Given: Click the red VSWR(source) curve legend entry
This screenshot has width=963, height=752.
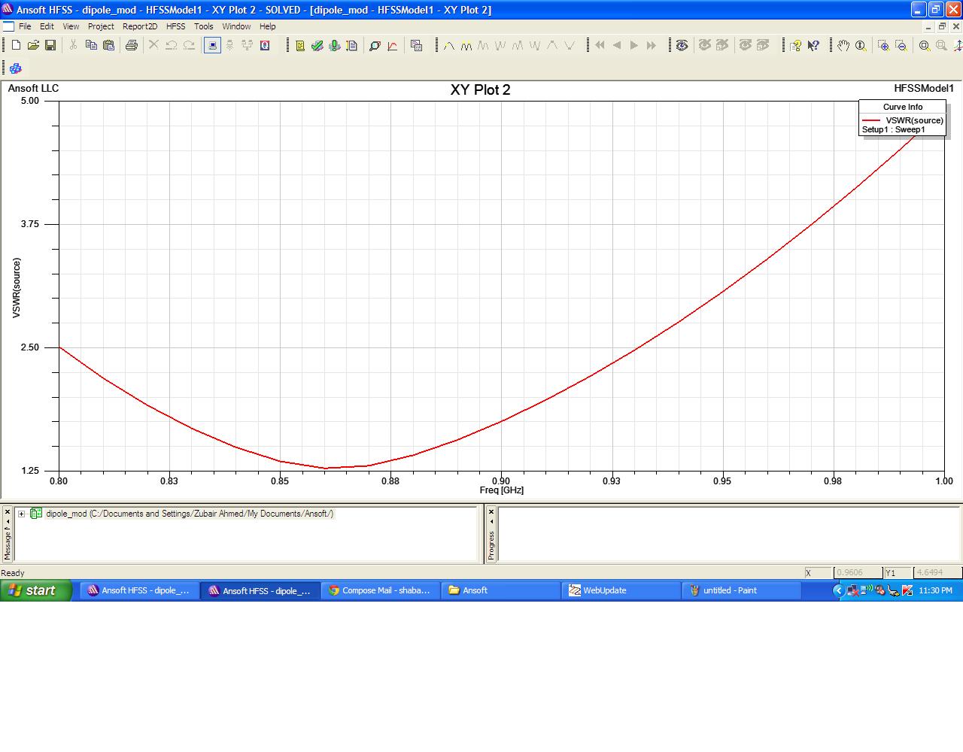Looking at the screenshot, I should coord(913,120).
